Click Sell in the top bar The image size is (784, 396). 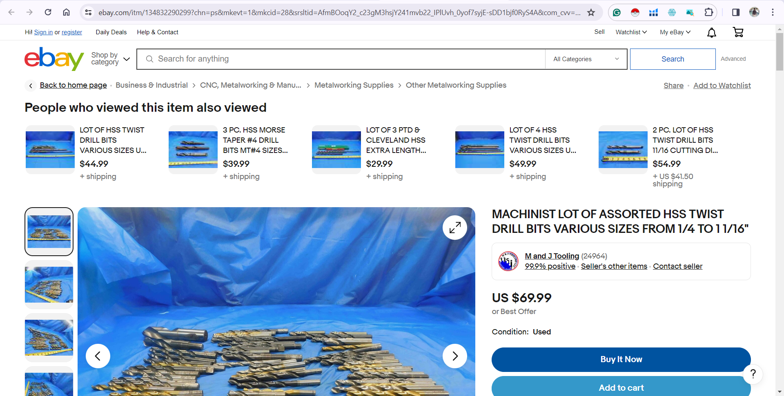pos(599,32)
